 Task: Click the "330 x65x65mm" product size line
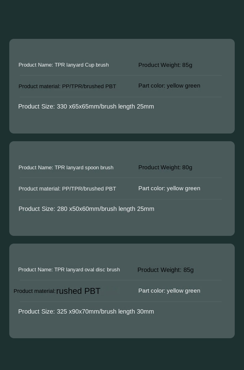pyautogui.click(x=86, y=107)
